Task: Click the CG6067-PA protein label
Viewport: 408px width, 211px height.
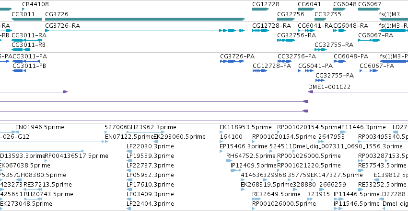Action: point(377,66)
